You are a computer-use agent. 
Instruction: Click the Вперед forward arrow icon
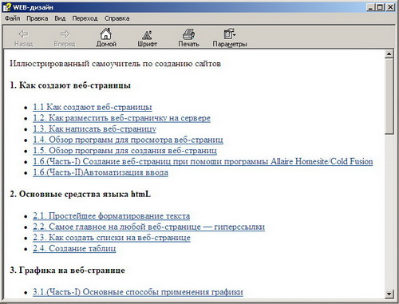(x=65, y=34)
